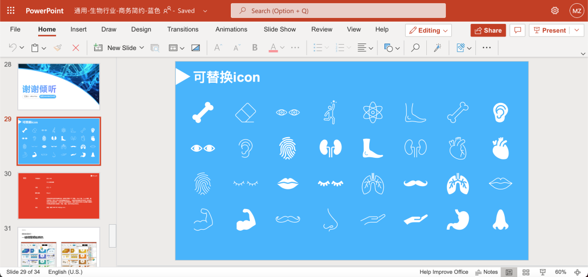Switch to Slide Sorter grid view
This screenshot has width=588, height=277.
526,272
